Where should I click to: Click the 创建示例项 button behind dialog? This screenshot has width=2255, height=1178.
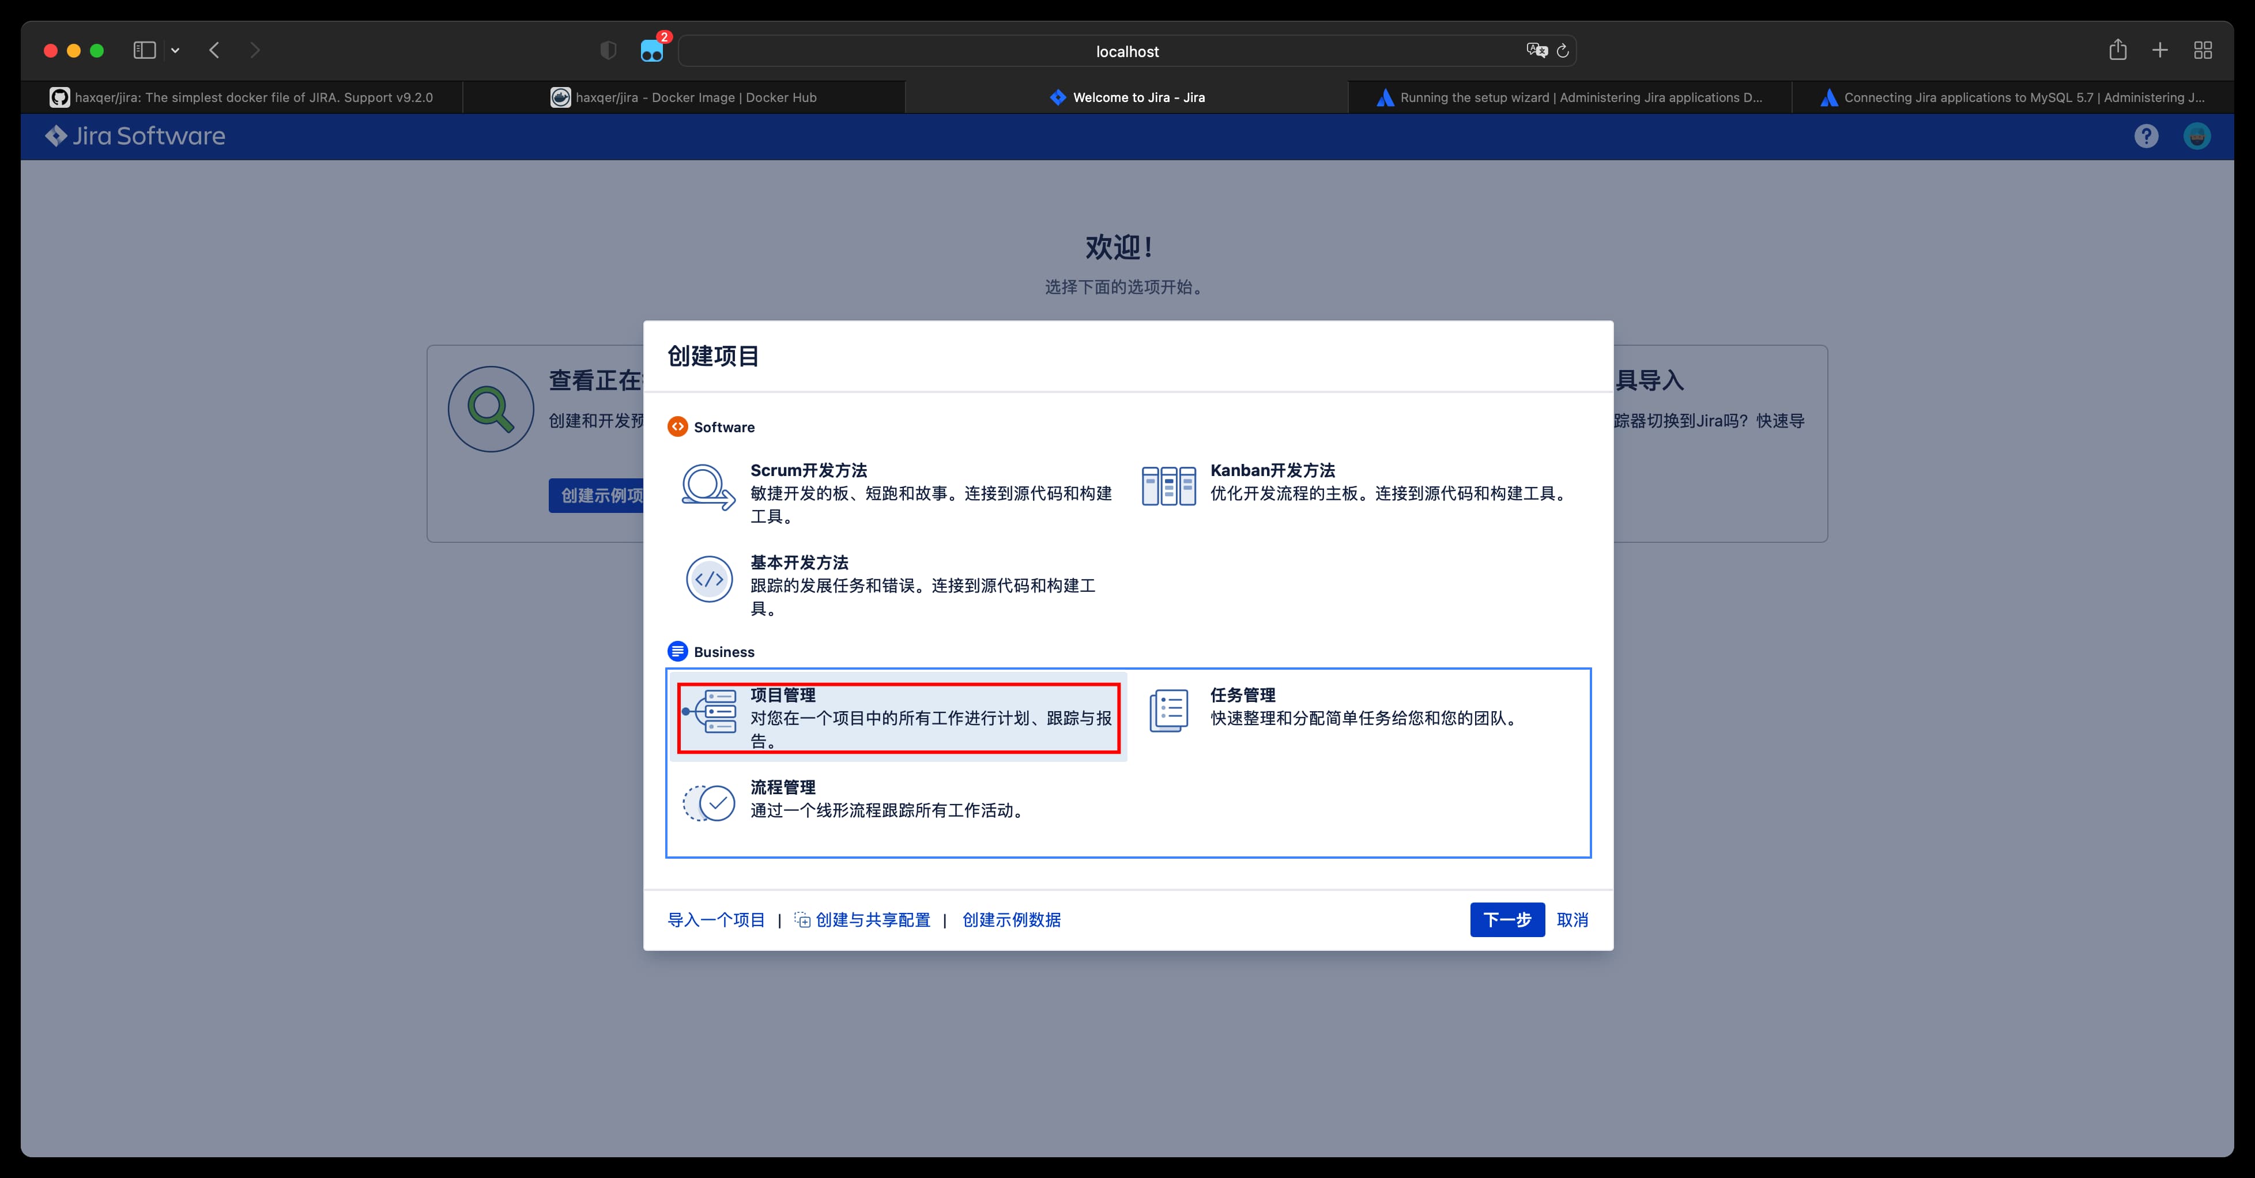pos(597,496)
